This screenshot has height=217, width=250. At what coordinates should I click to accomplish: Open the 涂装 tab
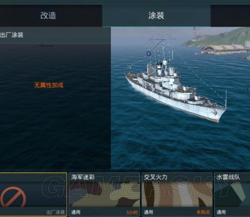click(156, 15)
